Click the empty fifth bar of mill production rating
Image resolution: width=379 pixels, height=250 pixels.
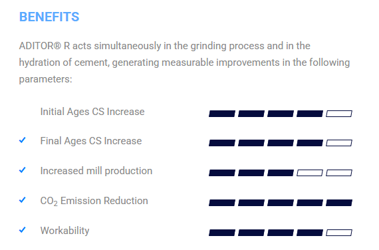pos(339,173)
